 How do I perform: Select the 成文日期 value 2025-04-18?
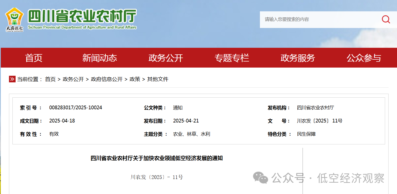point(62,121)
